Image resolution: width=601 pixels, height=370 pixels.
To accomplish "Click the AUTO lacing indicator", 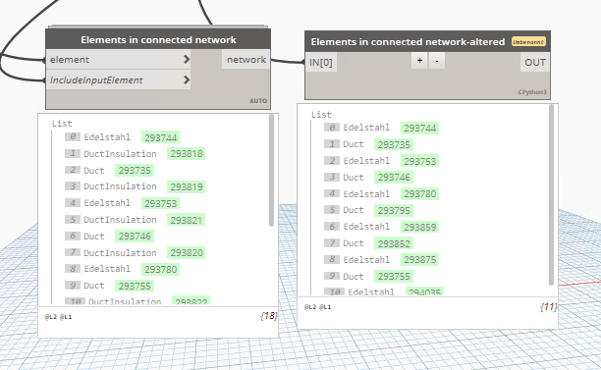I will [x=258, y=101].
